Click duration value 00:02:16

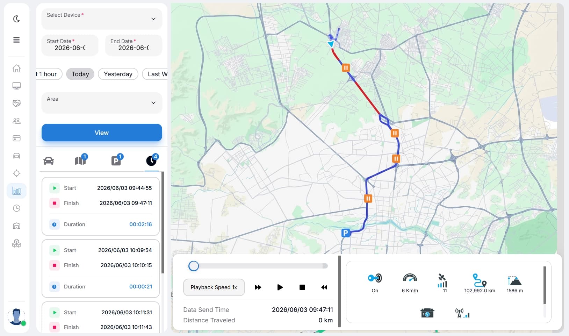pyautogui.click(x=141, y=224)
